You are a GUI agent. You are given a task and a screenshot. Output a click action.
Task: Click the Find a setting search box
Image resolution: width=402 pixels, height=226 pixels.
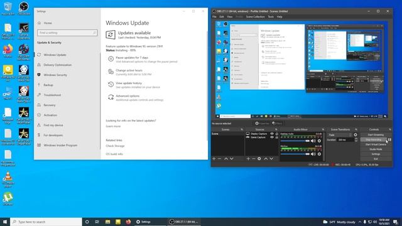tap(67, 33)
